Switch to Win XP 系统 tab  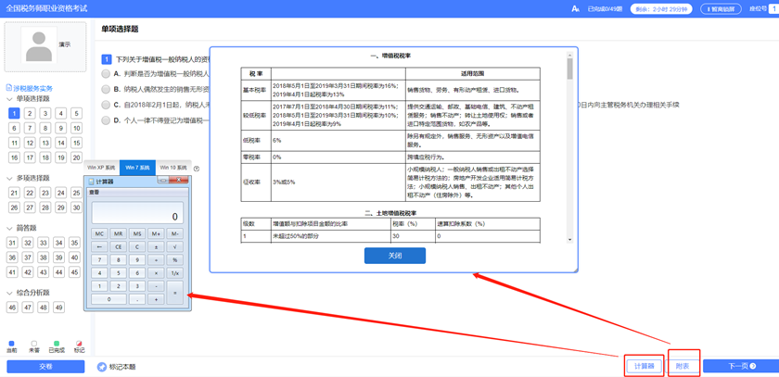(x=101, y=168)
